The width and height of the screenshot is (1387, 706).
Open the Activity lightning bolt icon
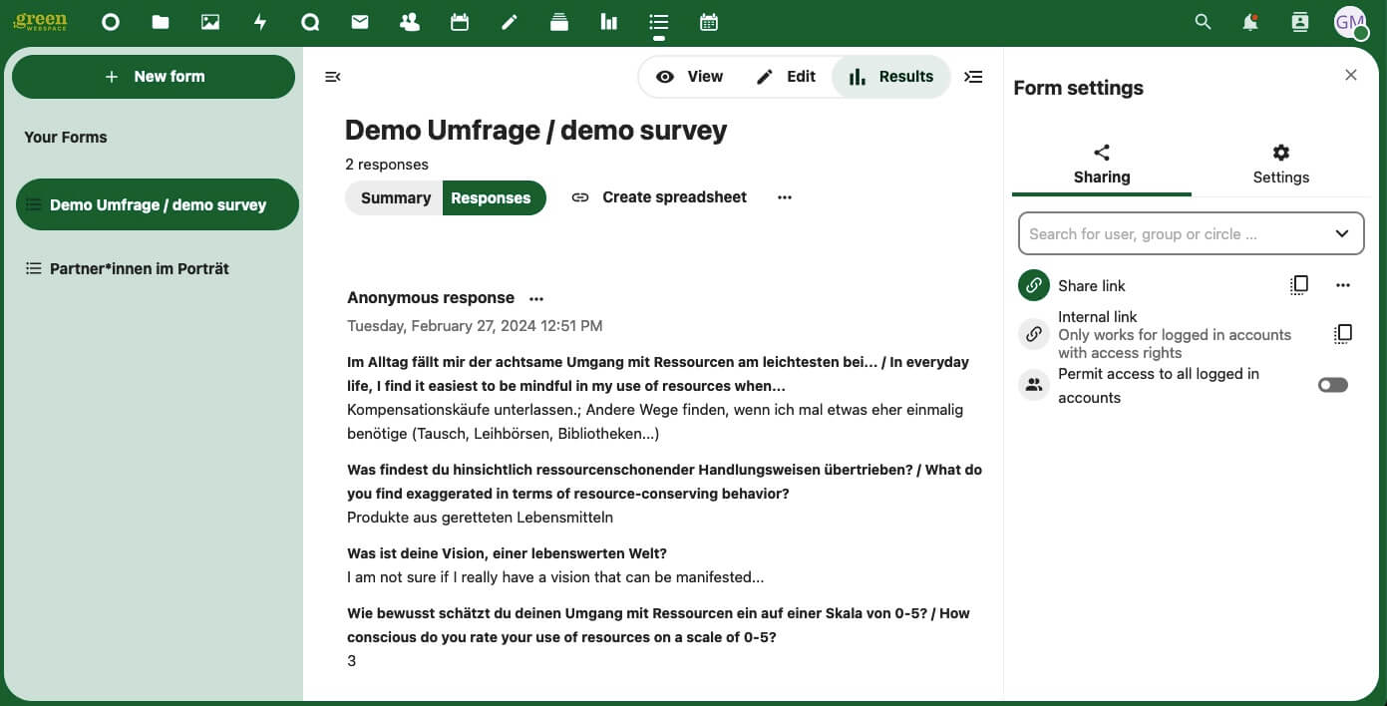coord(260,22)
